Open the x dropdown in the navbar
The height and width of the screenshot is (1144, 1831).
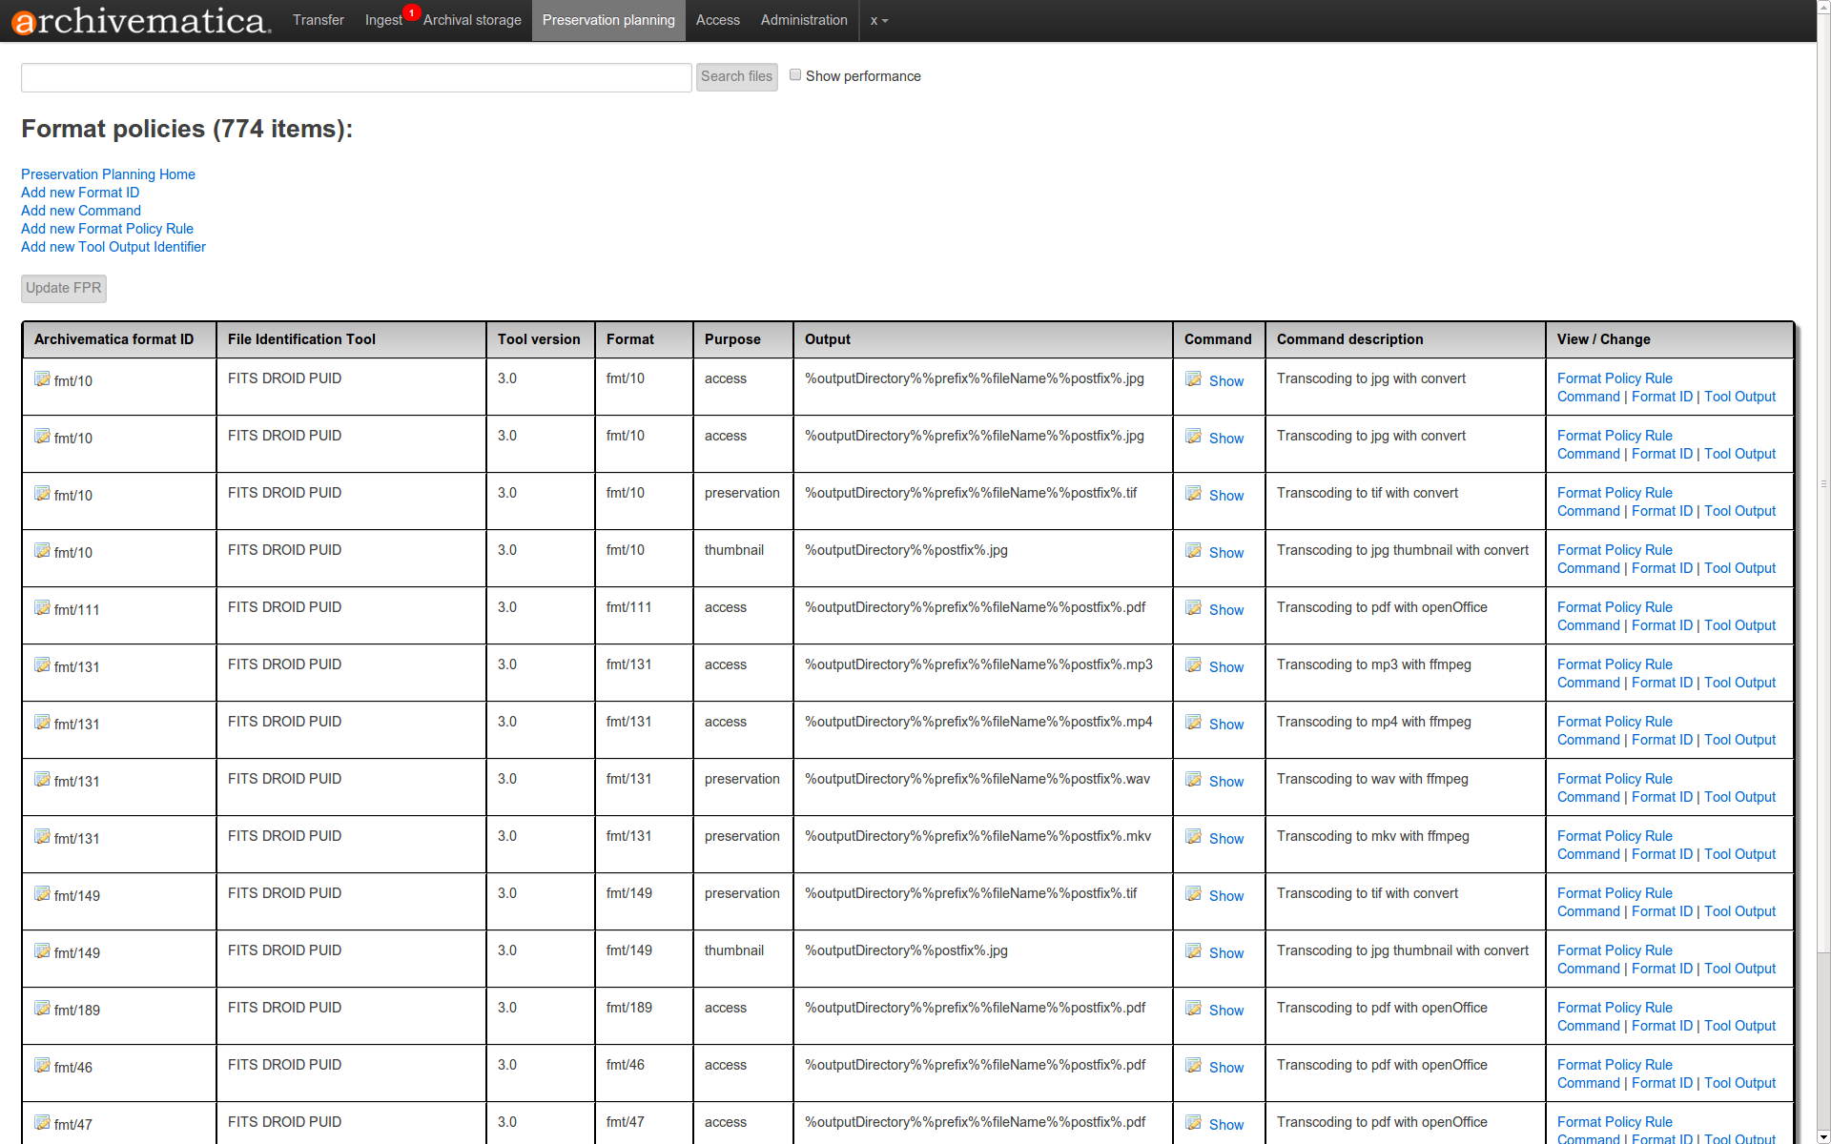(x=878, y=20)
